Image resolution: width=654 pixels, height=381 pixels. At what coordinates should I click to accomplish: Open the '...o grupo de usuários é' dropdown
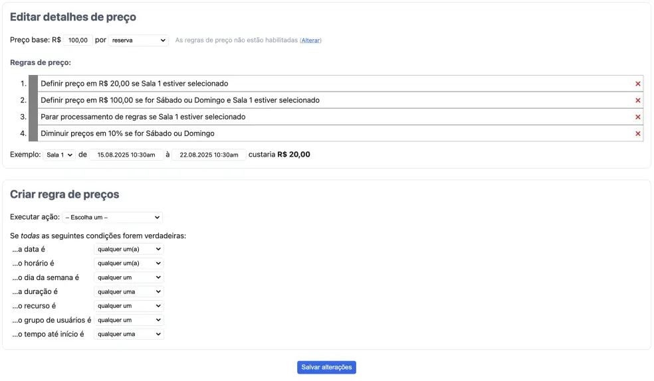(128, 320)
